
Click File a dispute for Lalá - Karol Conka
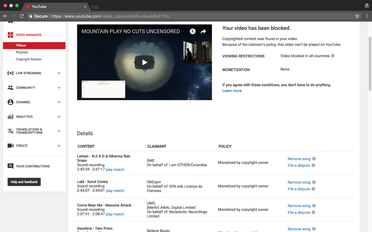point(299,189)
